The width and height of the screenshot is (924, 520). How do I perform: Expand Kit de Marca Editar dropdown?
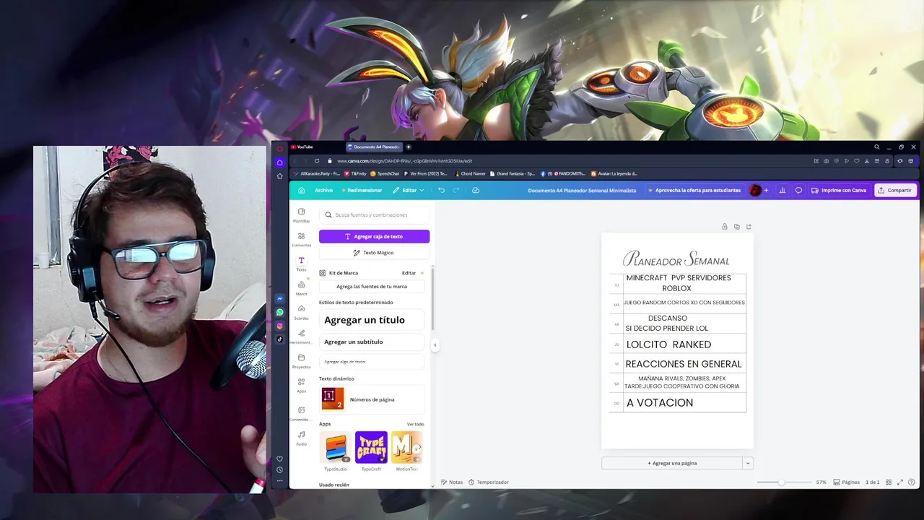[413, 273]
